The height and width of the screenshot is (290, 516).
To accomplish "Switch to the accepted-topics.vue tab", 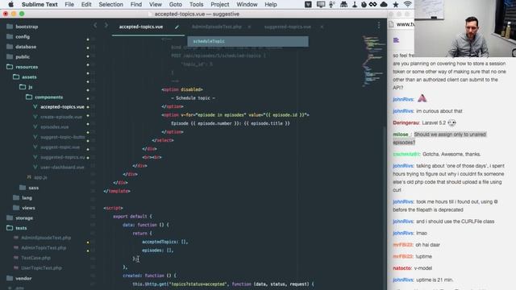I will [x=141, y=27].
